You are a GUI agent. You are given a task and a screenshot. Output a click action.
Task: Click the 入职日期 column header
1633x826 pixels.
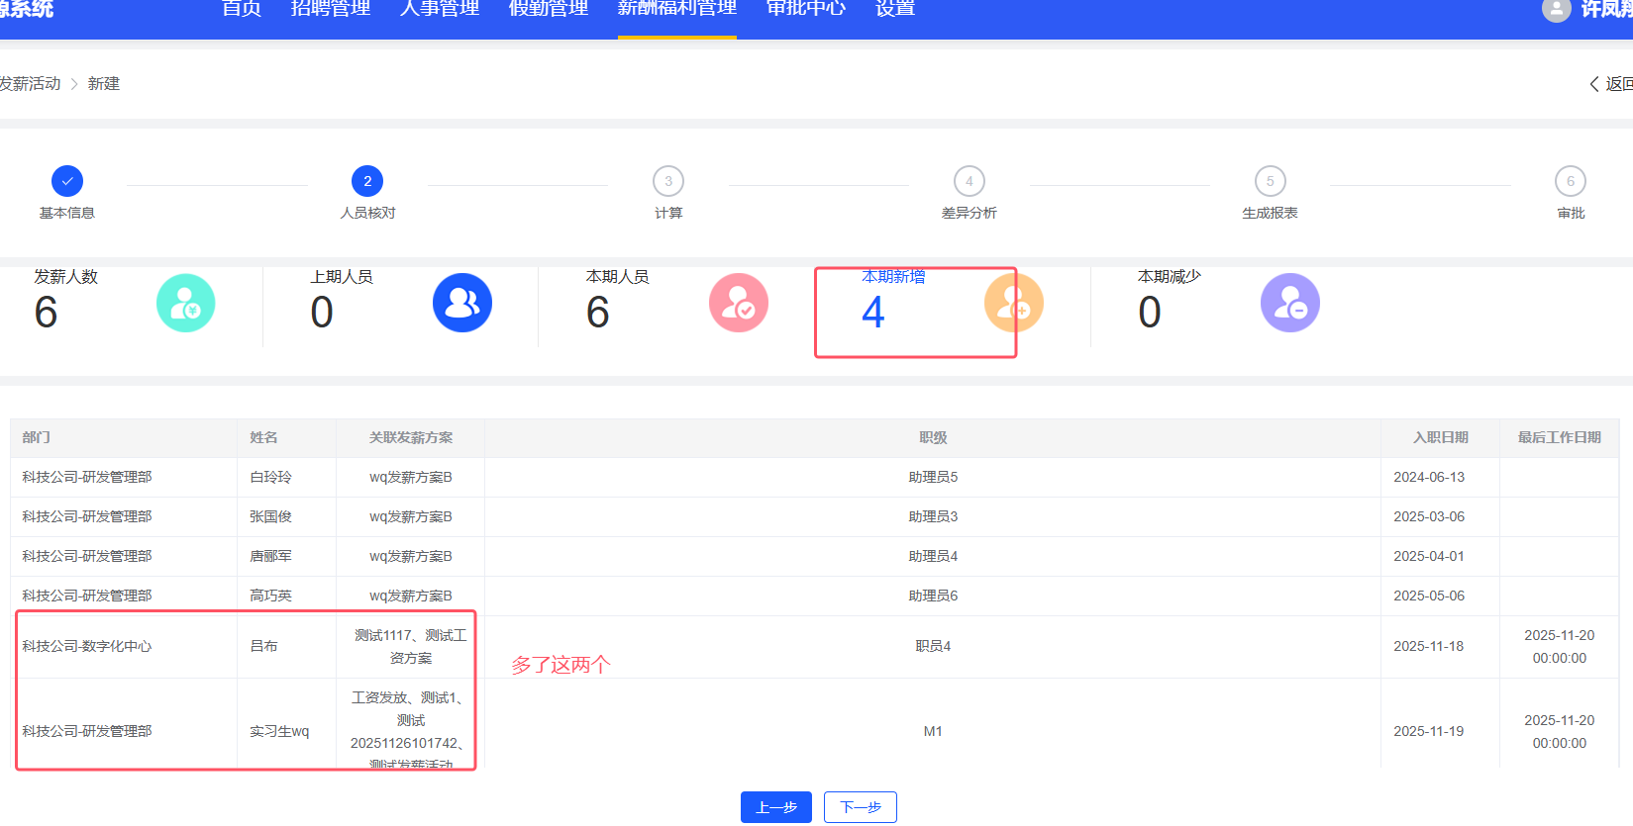pyautogui.click(x=1441, y=437)
